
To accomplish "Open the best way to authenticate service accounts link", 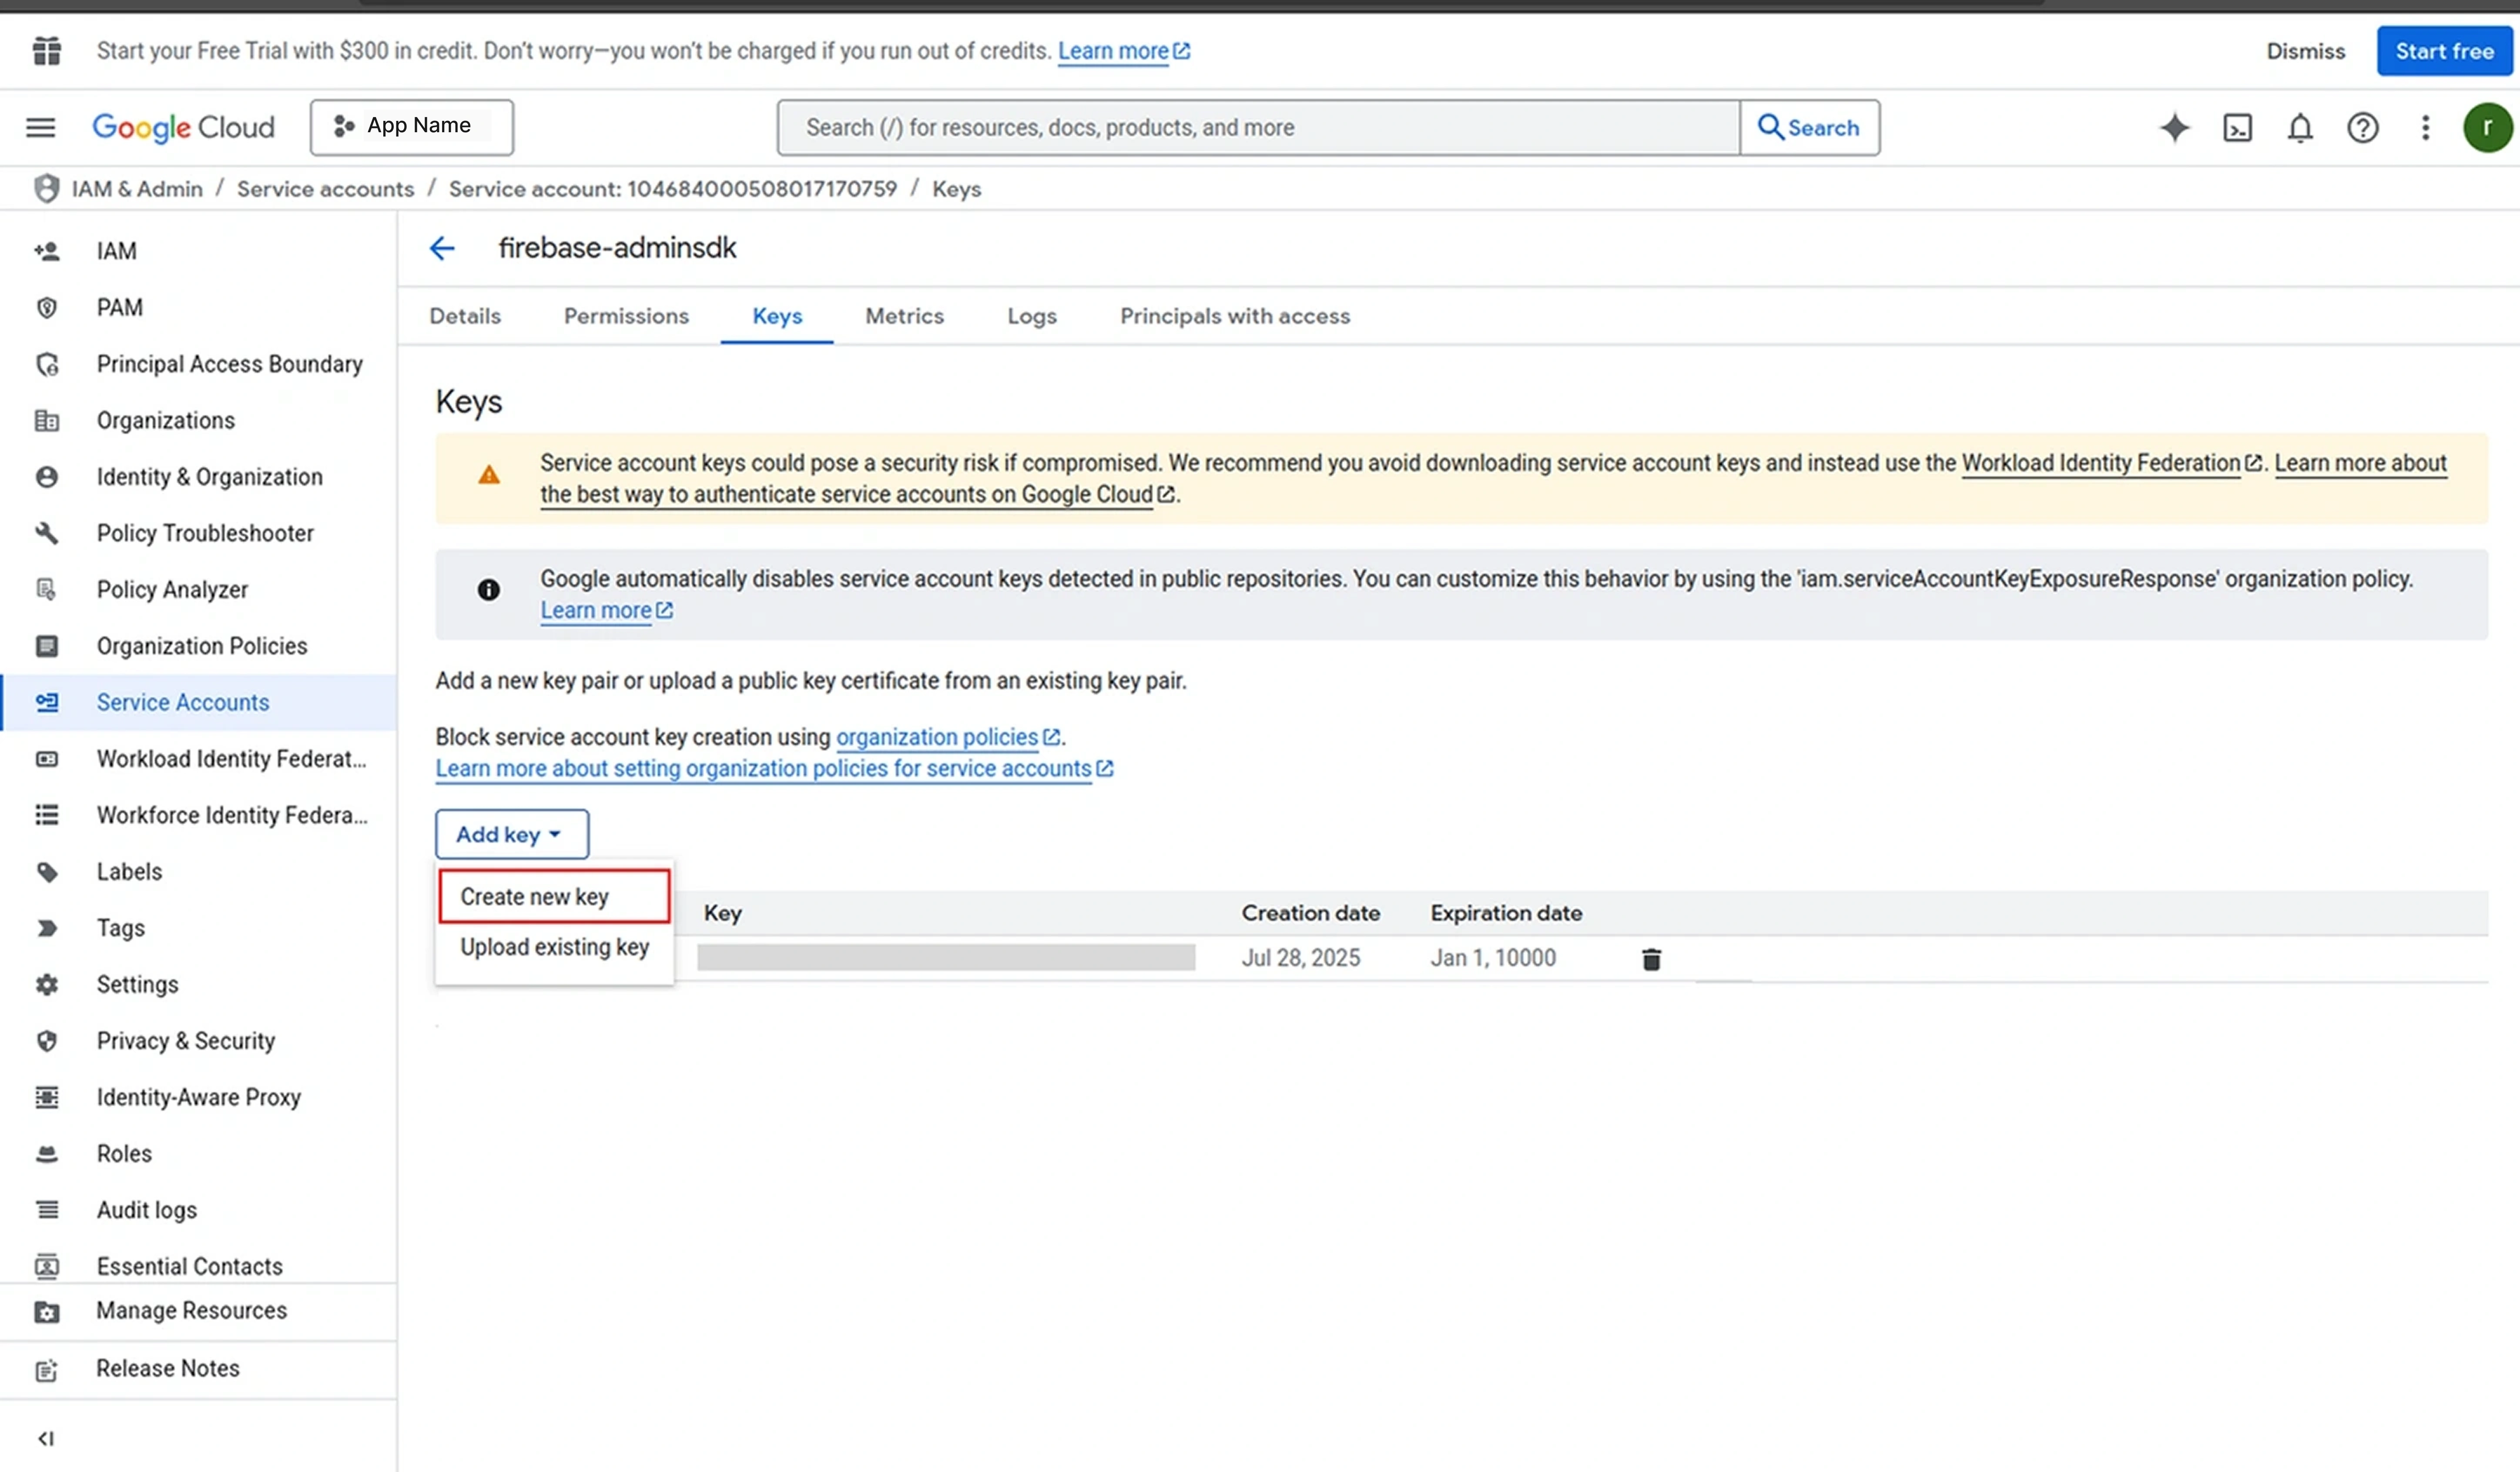I will pos(857,494).
